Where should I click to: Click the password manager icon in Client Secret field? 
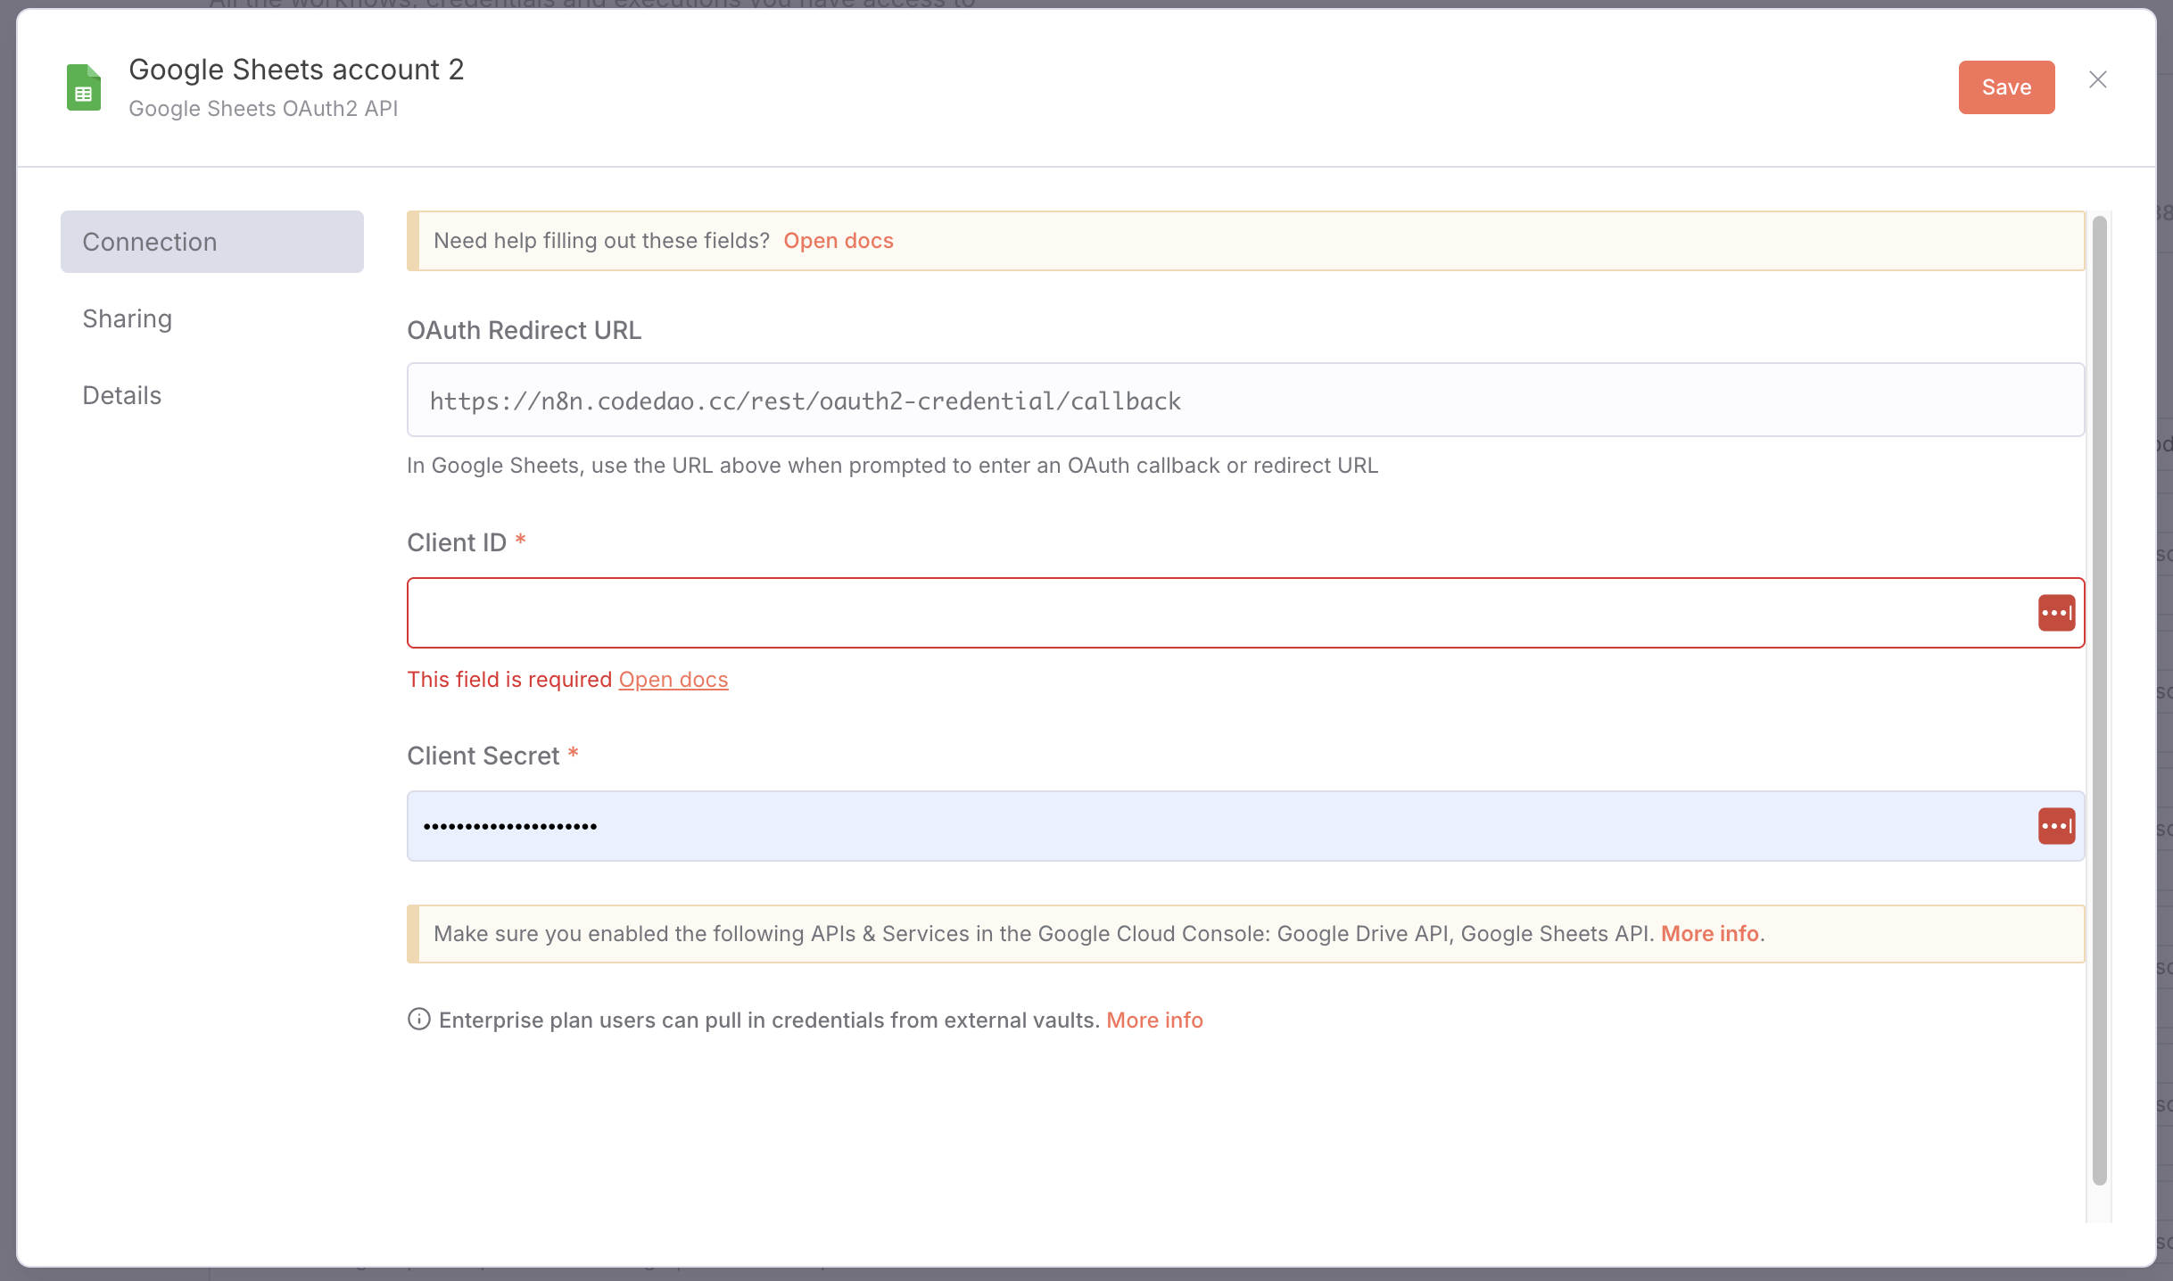point(2056,826)
